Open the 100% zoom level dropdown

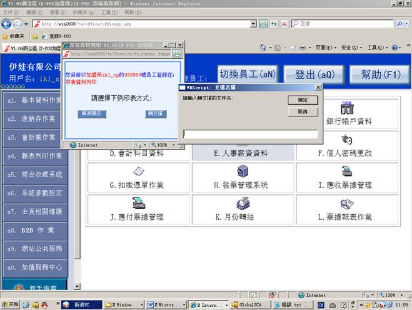[393, 294]
